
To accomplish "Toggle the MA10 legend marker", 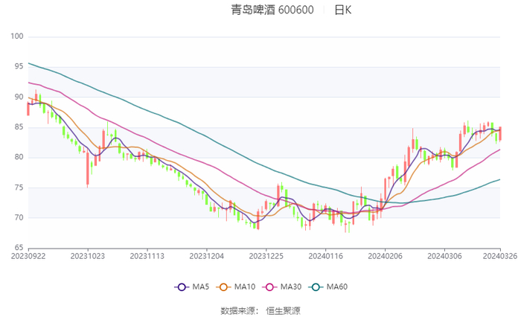I will tap(223, 287).
